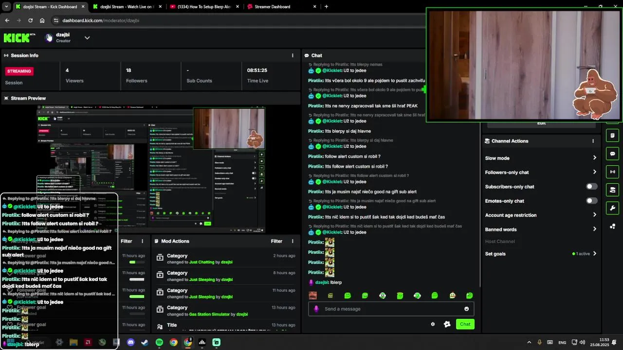Click the Time Live 08:51:25 value
The width and height of the screenshot is (623, 350).
[257, 70]
